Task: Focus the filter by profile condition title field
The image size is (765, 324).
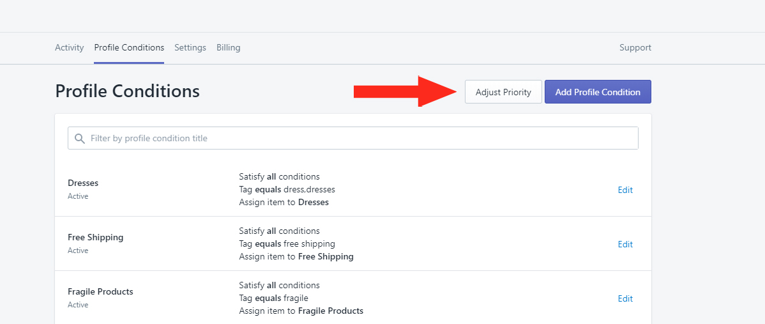Action: 352,138
